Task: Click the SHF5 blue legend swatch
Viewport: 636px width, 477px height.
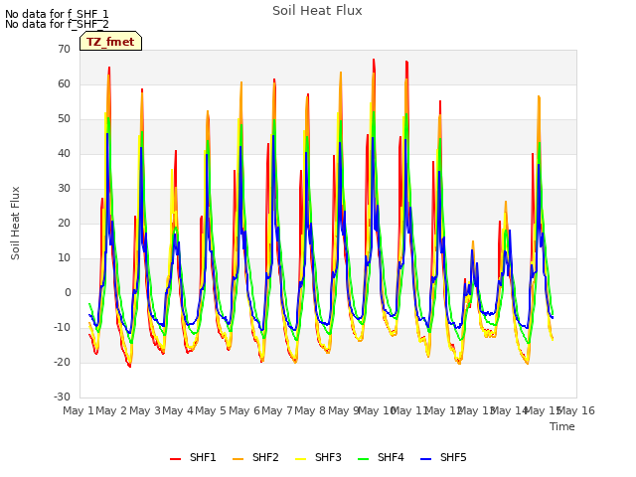Action: pyautogui.click(x=426, y=459)
